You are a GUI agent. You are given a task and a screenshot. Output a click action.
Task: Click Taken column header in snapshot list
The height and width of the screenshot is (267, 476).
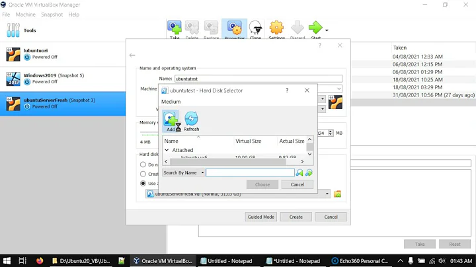[x=400, y=48]
